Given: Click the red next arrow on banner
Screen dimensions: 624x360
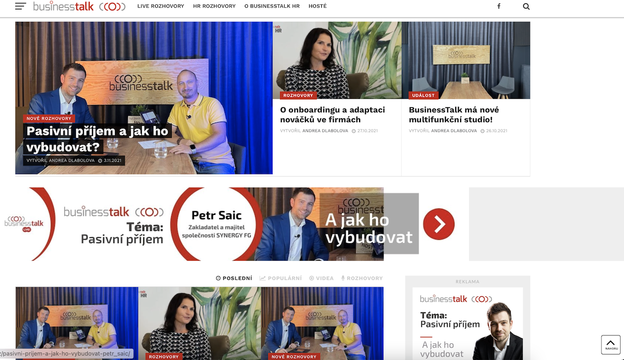Looking at the screenshot, I should pyautogui.click(x=439, y=224).
